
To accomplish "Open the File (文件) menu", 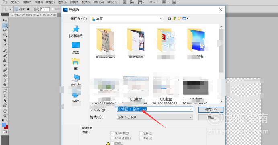I will click(x=15, y=2).
